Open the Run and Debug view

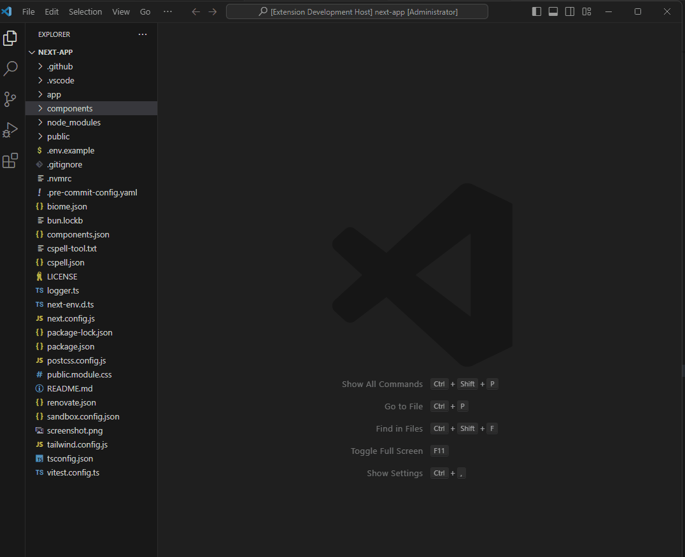click(x=10, y=130)
